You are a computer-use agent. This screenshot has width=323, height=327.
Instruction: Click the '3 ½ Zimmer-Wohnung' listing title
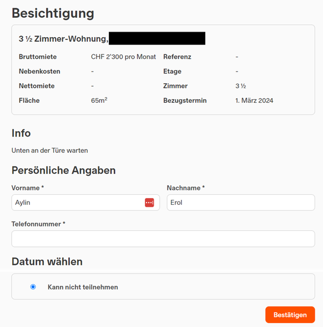tap(64, 39)
